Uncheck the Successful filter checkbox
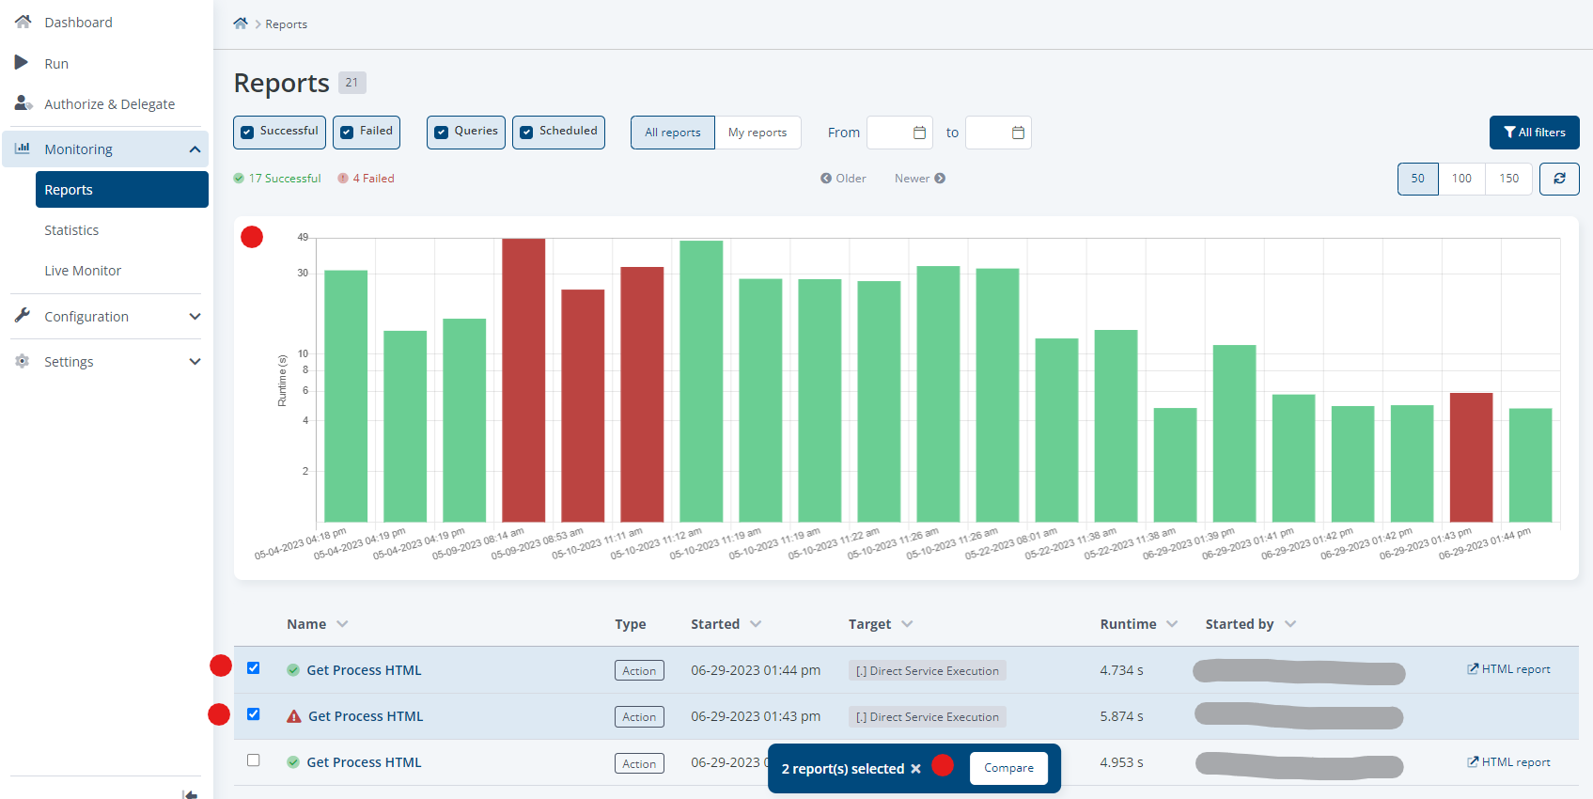1593x799 pixels. tap(247, 133)
